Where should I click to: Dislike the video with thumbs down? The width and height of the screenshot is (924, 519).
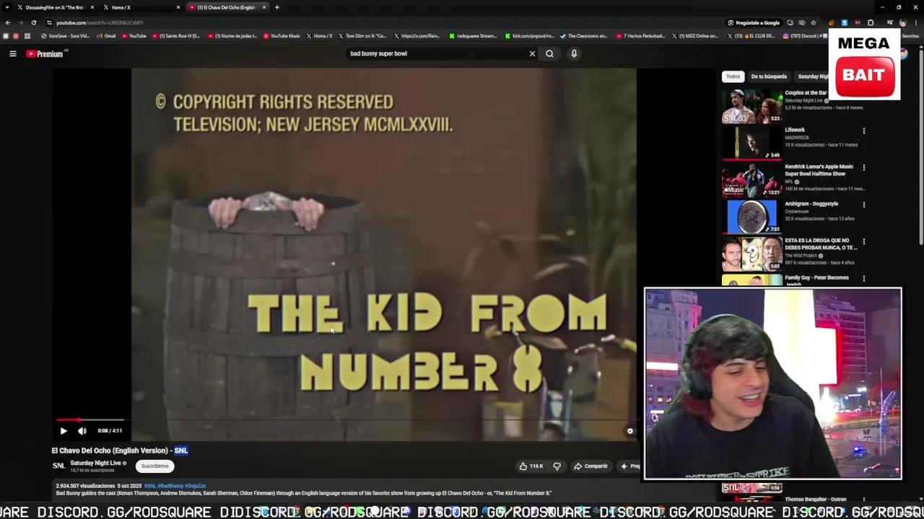pyautogui.click(x=557, y=466)
